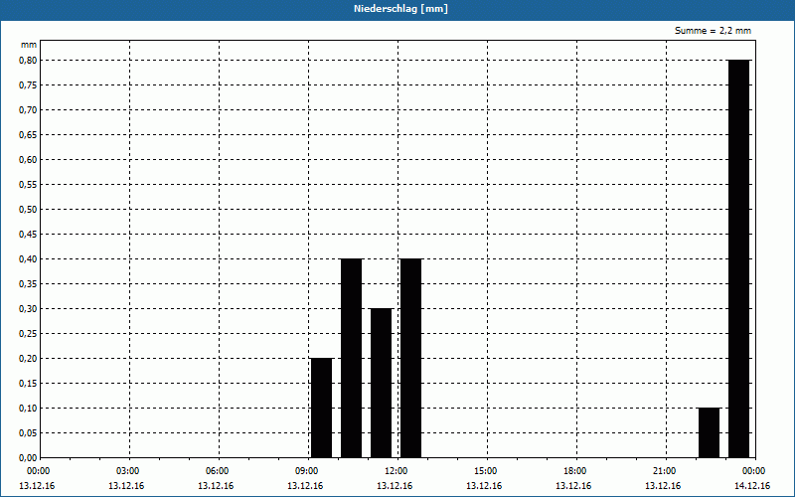
Task: Click the 0,35 y-axis label
Action: click(x=28, y=284)
